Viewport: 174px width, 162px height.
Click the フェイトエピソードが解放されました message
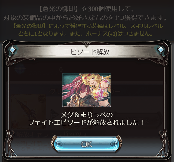coord(86,123)
